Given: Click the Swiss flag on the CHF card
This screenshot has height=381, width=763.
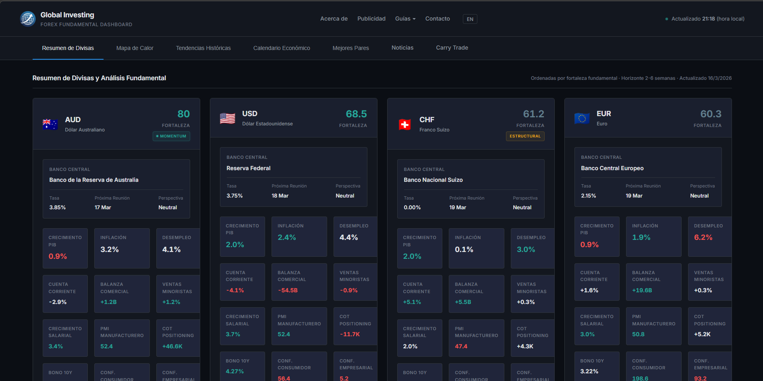Looking at the screenshot, I should (x=404, y=124).
